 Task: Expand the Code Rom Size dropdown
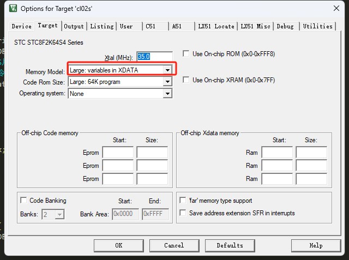click(x=167, y=82)
